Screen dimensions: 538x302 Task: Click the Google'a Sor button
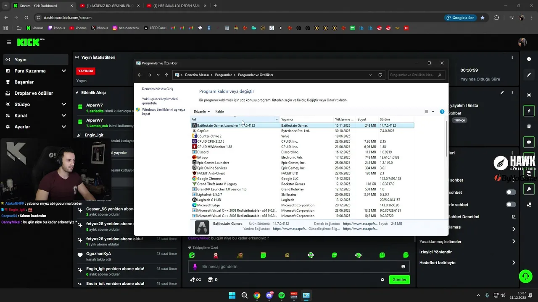click(460, 18)
